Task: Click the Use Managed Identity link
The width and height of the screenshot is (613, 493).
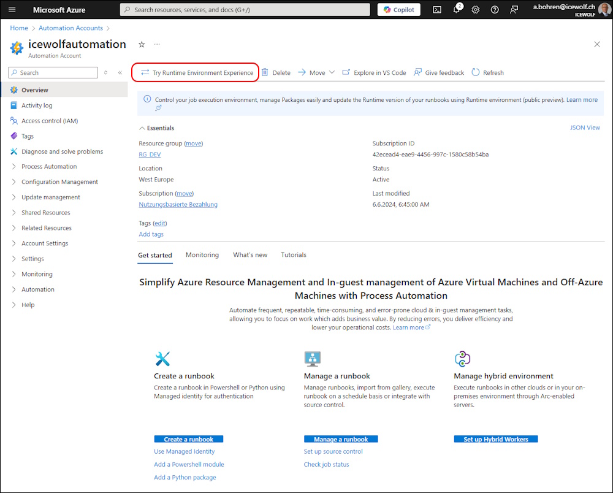Action: 184,451
